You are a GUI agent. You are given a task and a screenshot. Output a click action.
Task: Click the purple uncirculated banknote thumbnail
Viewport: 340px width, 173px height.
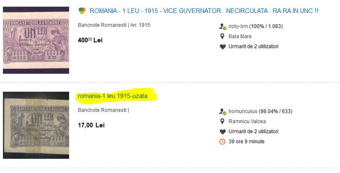coord(36,41)
